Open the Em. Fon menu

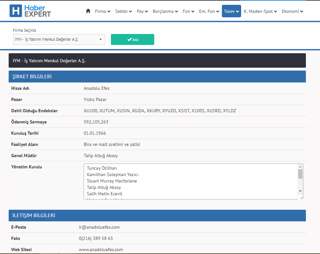coord(209,11)
